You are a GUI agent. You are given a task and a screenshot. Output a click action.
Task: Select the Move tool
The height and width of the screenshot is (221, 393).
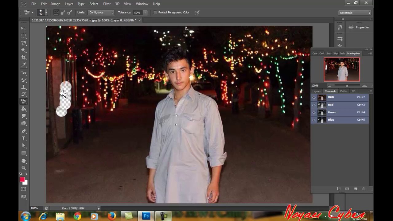click(24, 28)
